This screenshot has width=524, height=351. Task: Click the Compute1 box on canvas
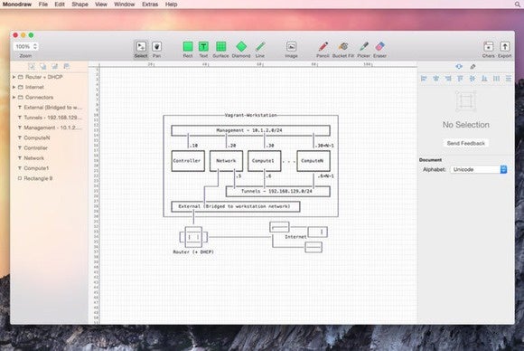point(265,161)
